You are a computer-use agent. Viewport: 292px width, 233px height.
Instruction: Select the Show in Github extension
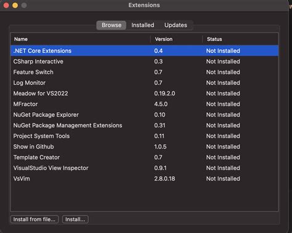point(144,147)
